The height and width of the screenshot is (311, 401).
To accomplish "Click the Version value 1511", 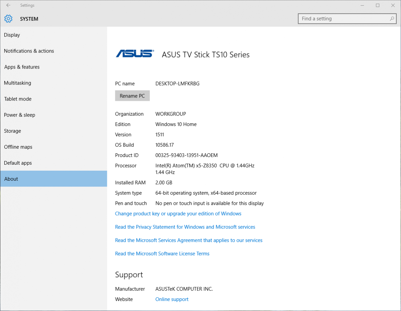I will click(x=160, y=135).
